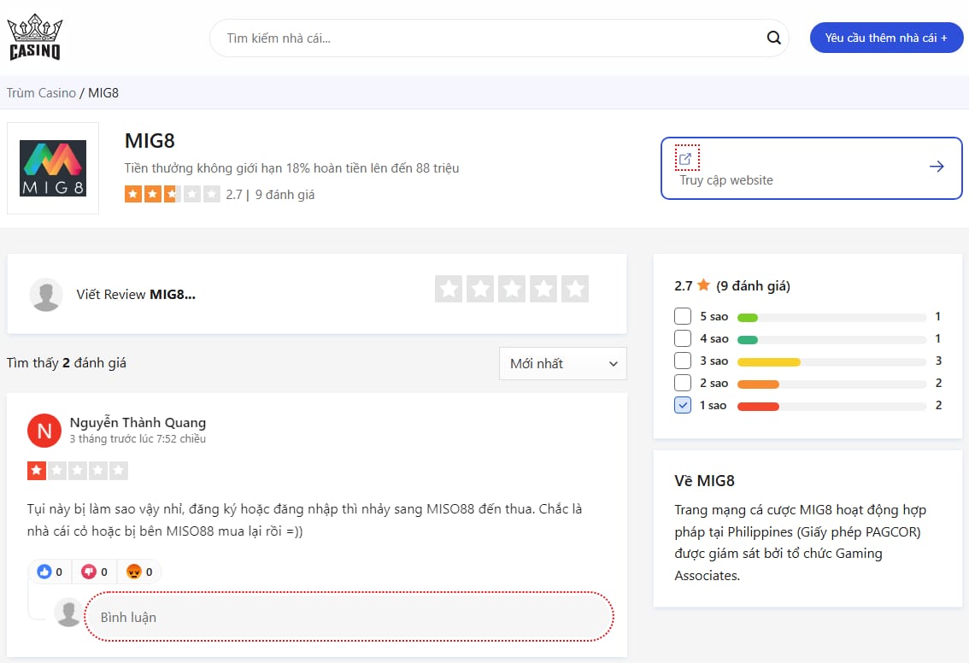React with the angry face icon
Image resolution: width=969 pixels, height=663 pixels.
[x=134, y=572]
